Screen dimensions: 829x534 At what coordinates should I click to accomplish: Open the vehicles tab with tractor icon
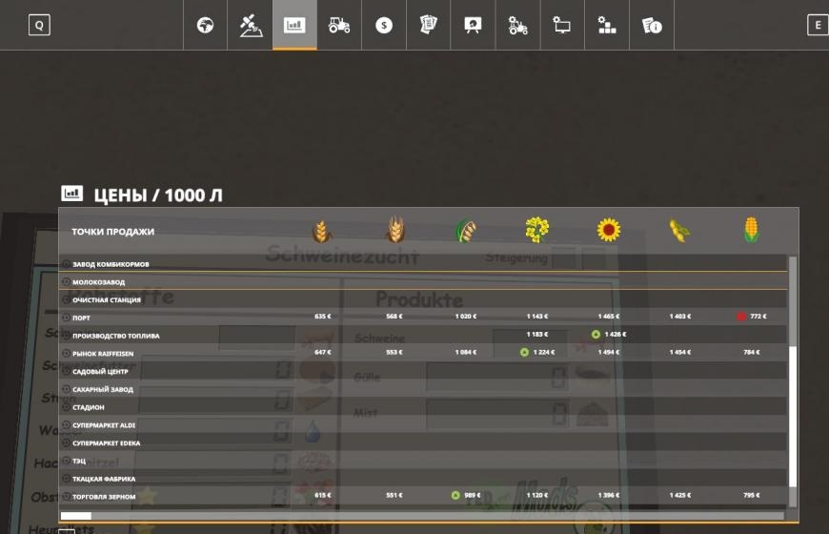339,26
